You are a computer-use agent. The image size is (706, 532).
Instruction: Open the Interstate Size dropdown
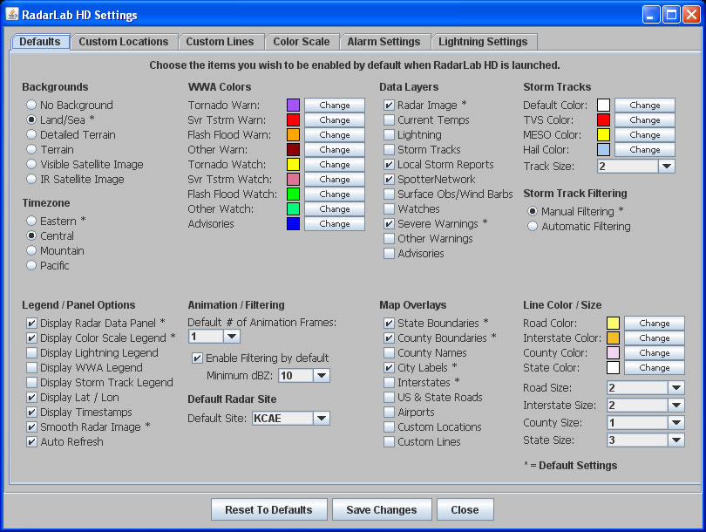coord(645,406)
